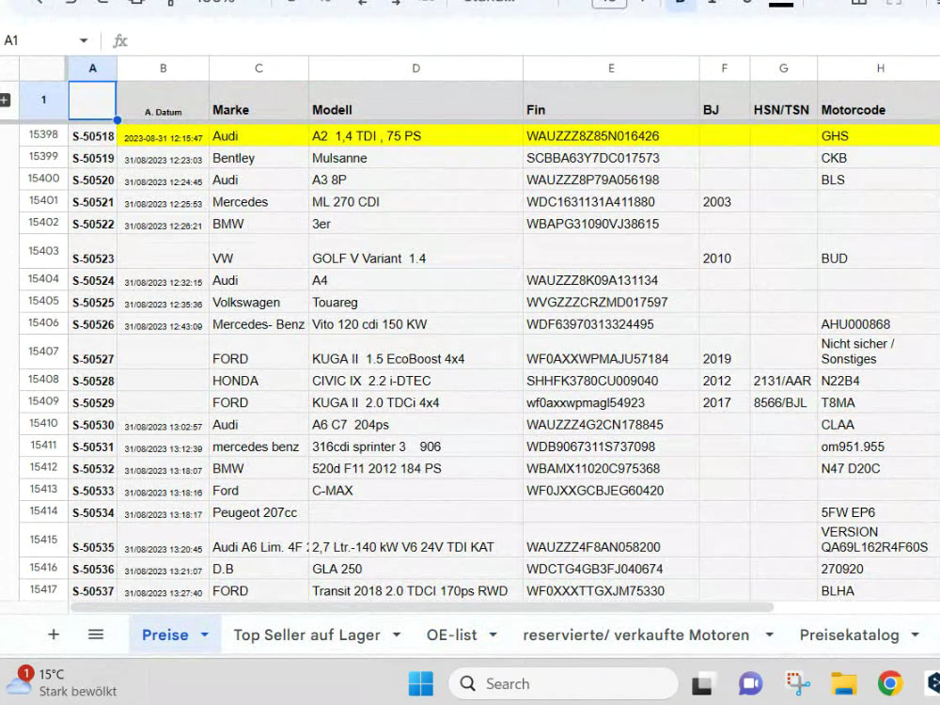Screen dimensions: 940x705
Task: Select the GLA 250 model cell
Action: (416, 569)
